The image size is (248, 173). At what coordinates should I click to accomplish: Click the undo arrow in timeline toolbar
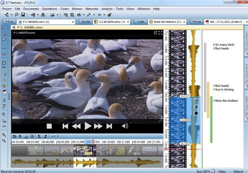[x=14, y=136]
